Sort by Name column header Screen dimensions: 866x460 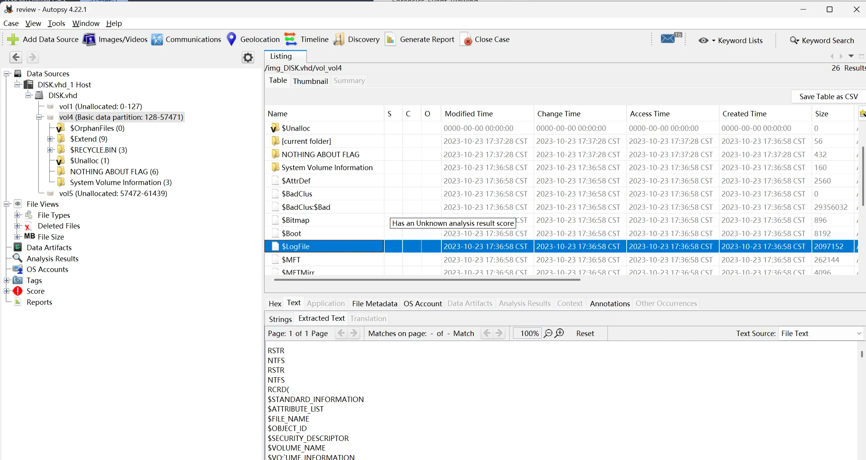coord(324,114)
